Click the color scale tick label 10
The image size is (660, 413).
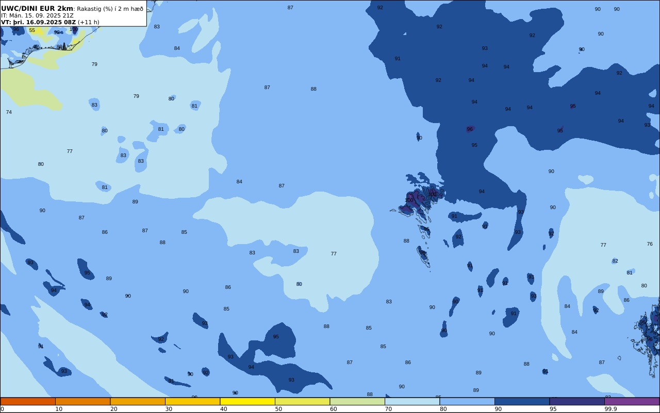(59, 409)
